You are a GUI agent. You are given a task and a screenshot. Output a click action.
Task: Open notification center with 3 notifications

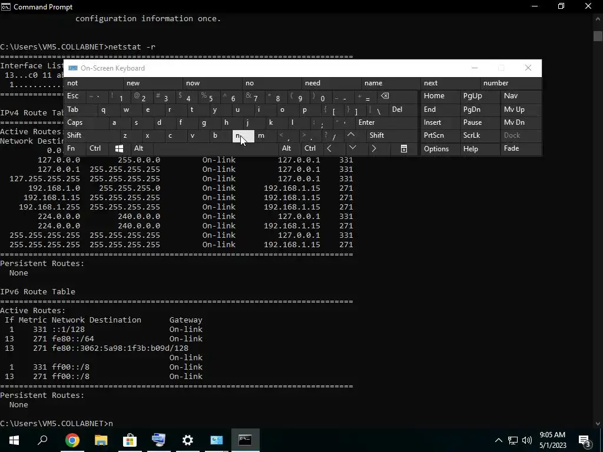tap(585, 441)
